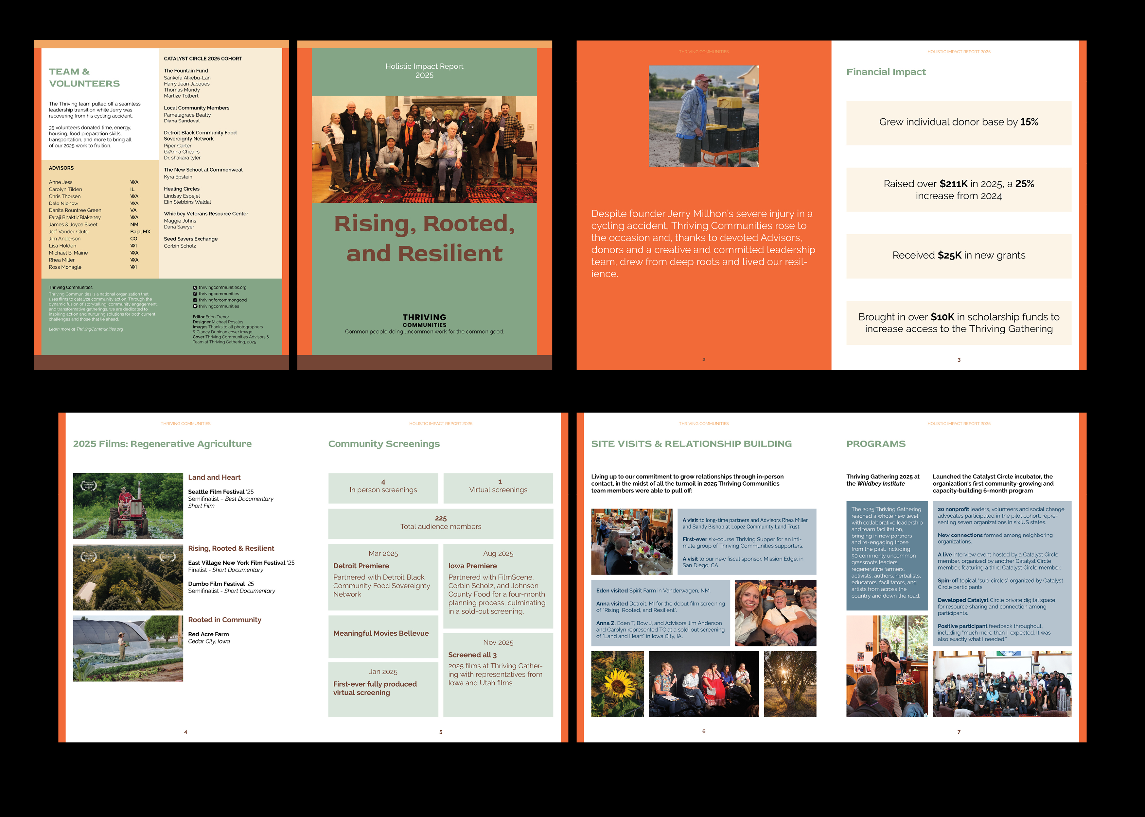Click the aerial farm film still
The width and height of the screenshot is (1145, 817).
point(128,577)
